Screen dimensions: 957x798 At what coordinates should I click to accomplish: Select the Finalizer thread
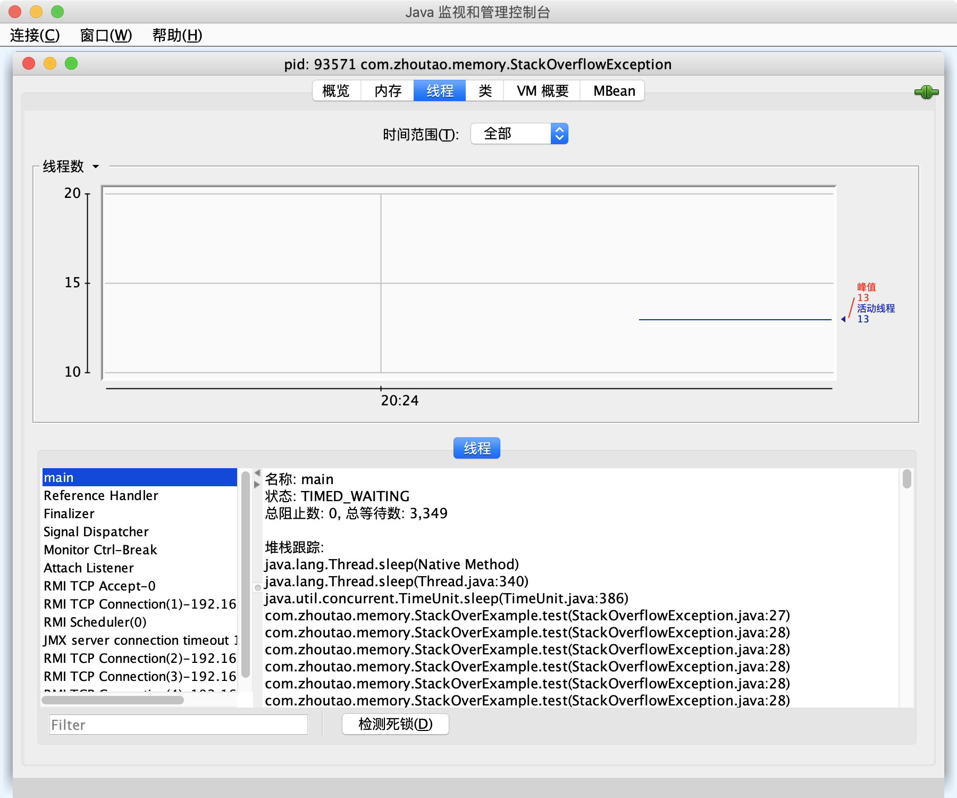click(x=139, y=513)
